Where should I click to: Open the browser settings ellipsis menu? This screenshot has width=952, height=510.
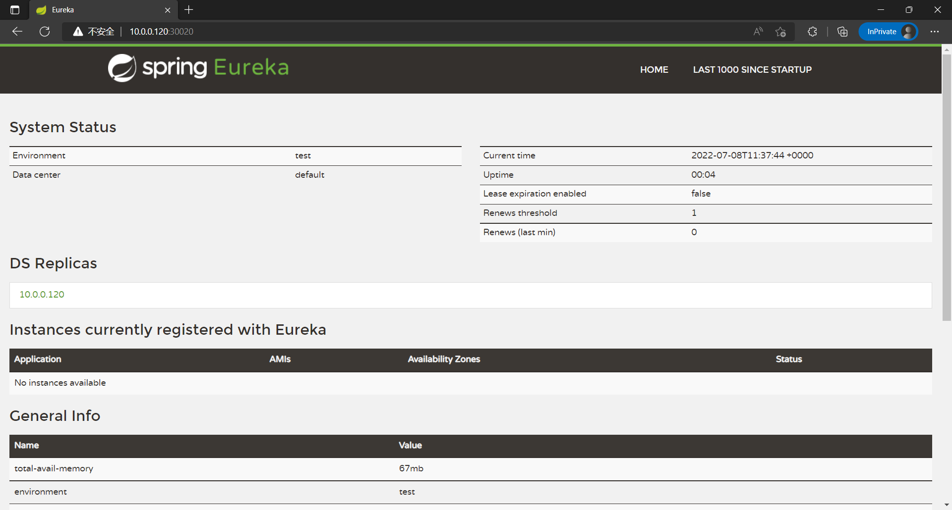935,32
